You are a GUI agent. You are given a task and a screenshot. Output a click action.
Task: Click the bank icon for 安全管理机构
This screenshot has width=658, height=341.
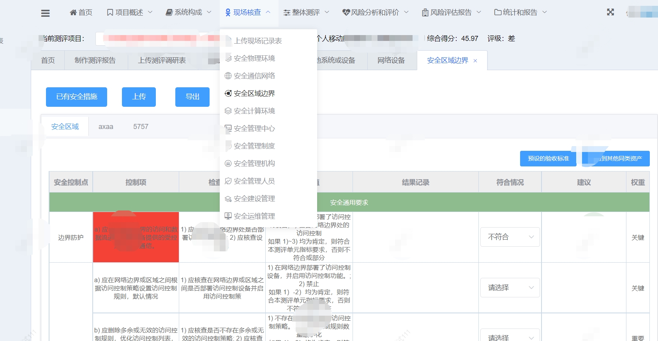tap(228, 164)
